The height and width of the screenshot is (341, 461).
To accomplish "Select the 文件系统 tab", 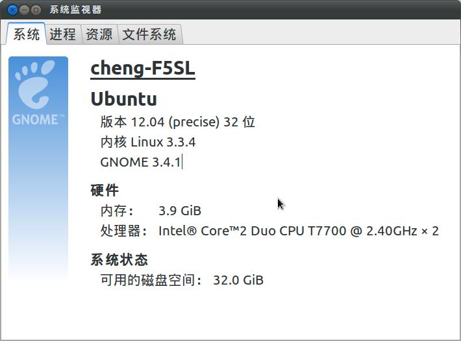I will pyautogui.click(x=149, y=34).
